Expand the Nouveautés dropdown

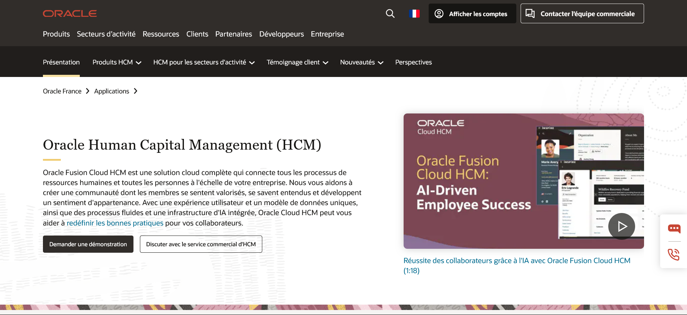[x=362, y=62]
